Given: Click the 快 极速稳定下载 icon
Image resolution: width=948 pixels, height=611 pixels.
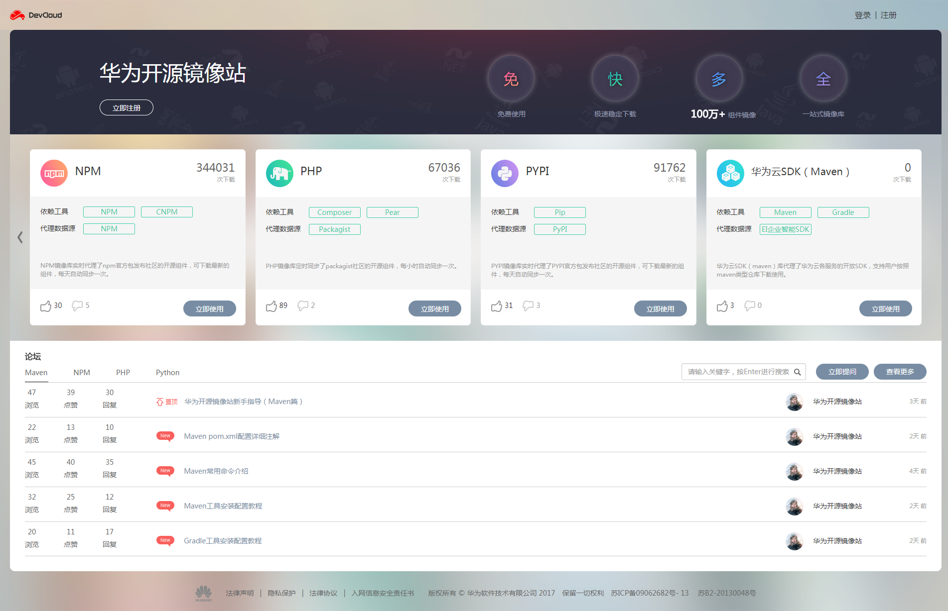Looking at the screenshot, I should (615, 79).
